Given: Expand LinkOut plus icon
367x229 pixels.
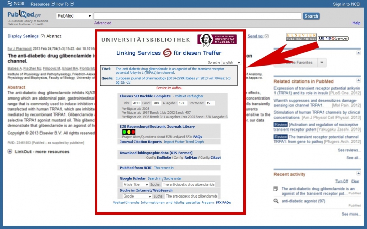Looking at the screenshot, I should click(x=10, y=151).
